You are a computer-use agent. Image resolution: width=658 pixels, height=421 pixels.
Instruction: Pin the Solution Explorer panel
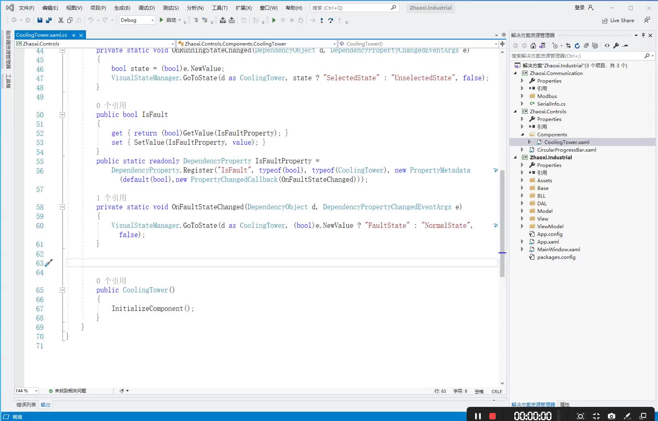pos(643,35)
